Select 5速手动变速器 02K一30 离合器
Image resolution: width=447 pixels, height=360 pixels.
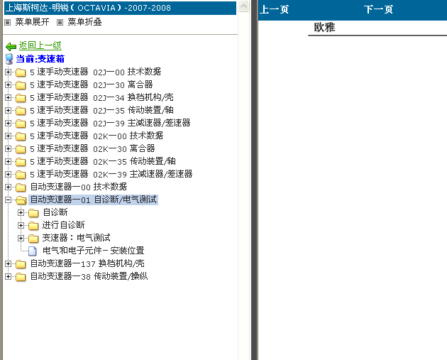[x=92, y=148]
